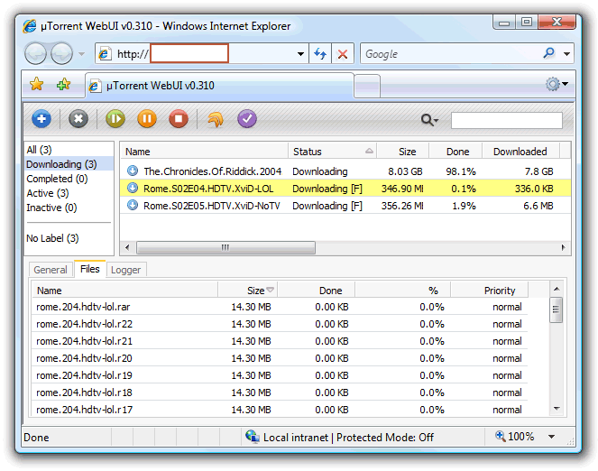
Task: Sort torrents by Done column in torrent list
Action: point(455,152)
